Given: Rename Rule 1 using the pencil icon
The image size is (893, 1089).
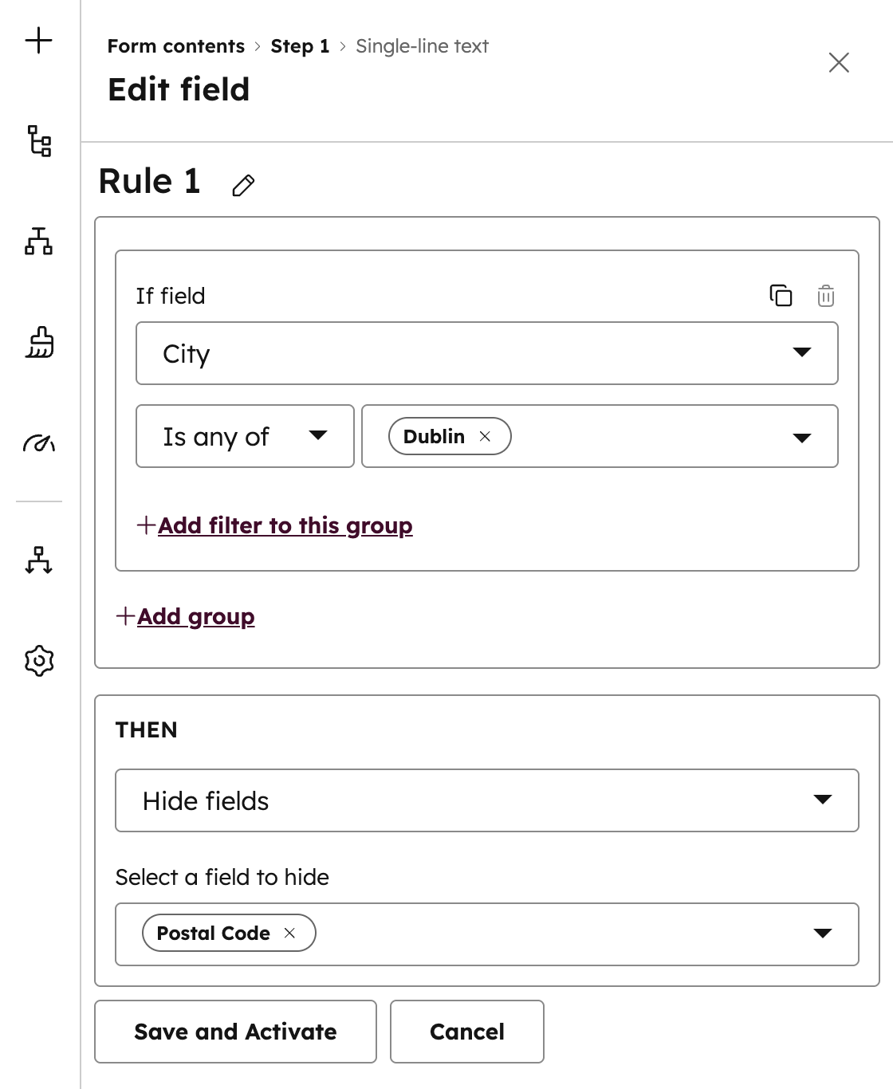Looking at the screenshot, I should click(x=243, y=184).
